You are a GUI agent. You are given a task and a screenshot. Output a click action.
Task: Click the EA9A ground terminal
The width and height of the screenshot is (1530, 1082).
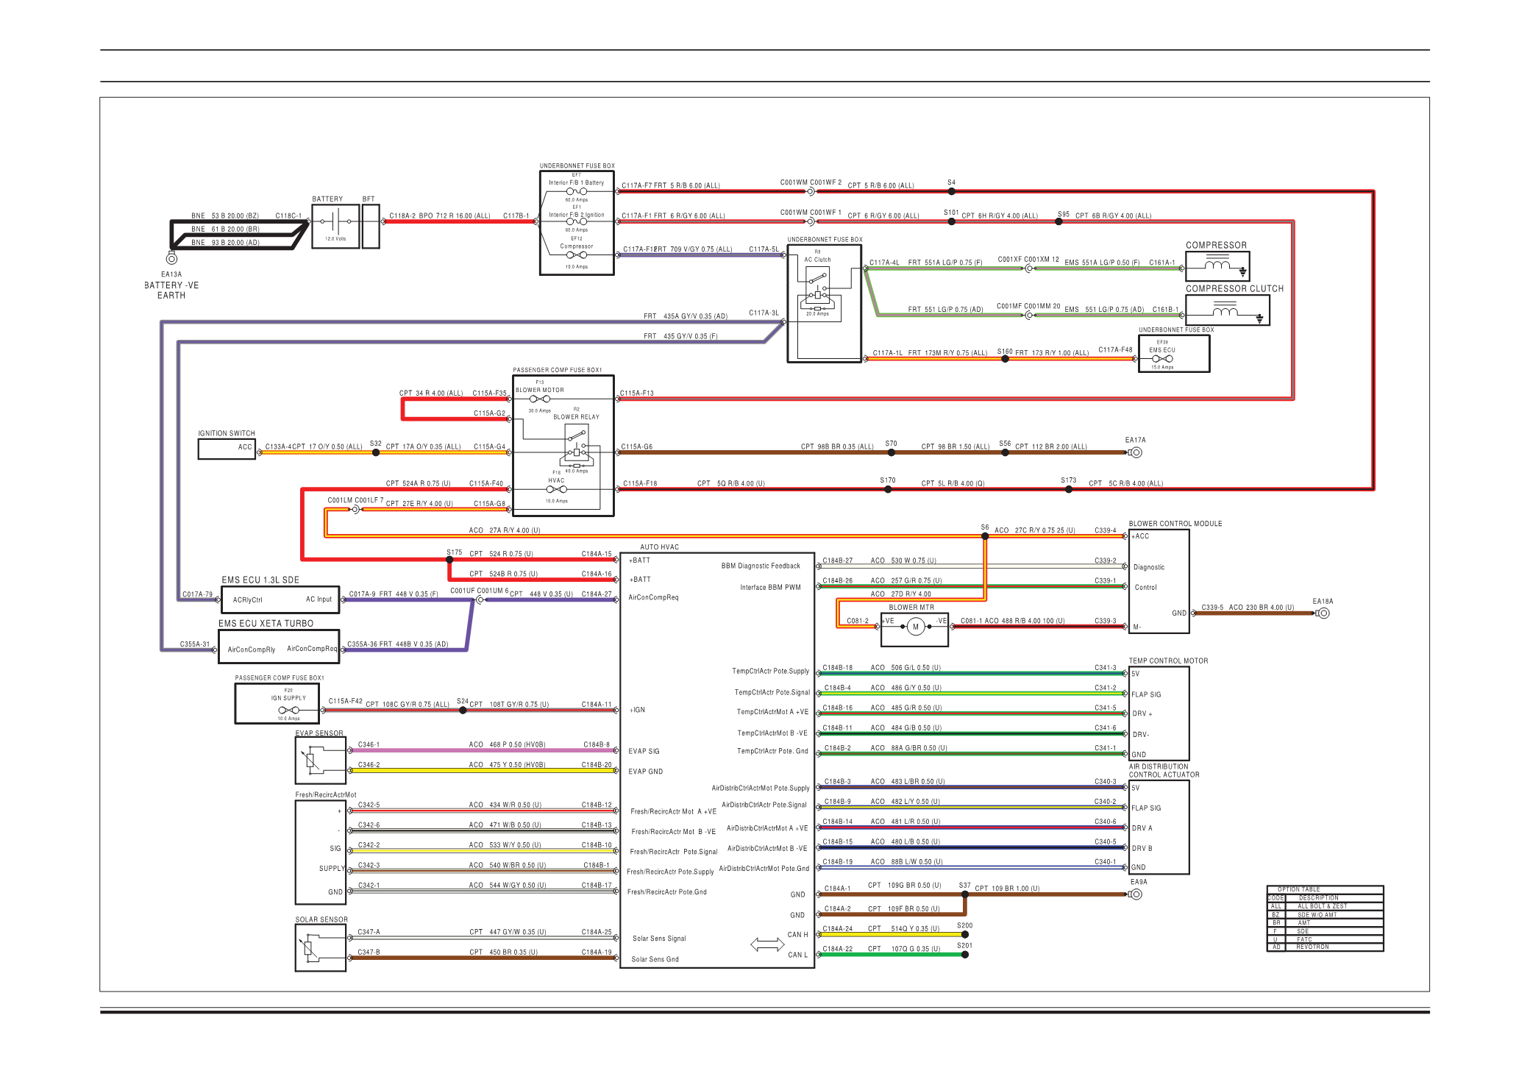coord(1136,894)
